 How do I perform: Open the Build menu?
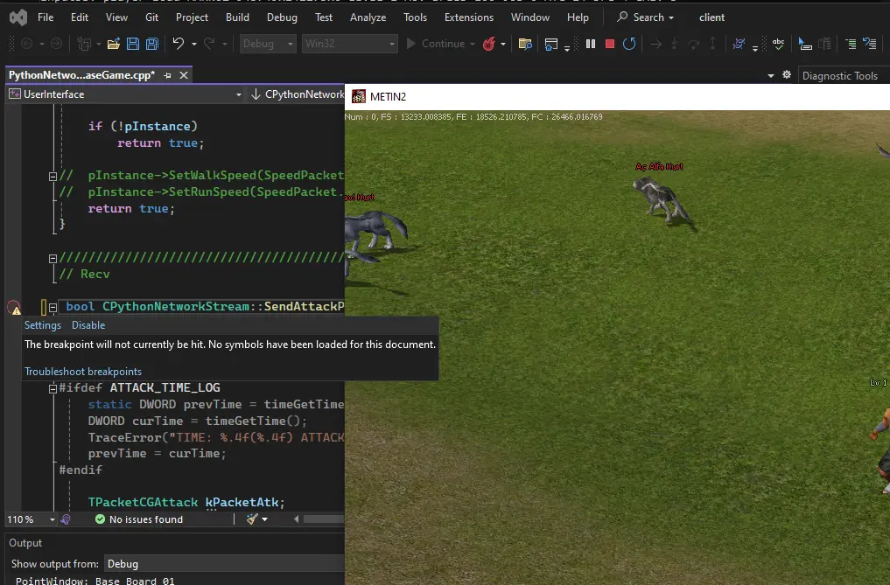pos(237,17)
